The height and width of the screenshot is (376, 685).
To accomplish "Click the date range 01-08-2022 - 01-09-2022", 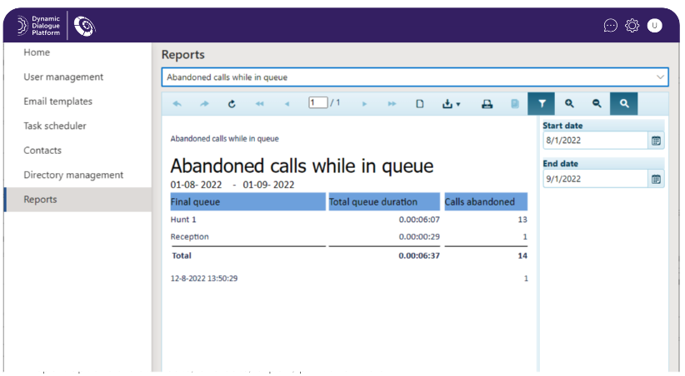I will tap(232, 185).
